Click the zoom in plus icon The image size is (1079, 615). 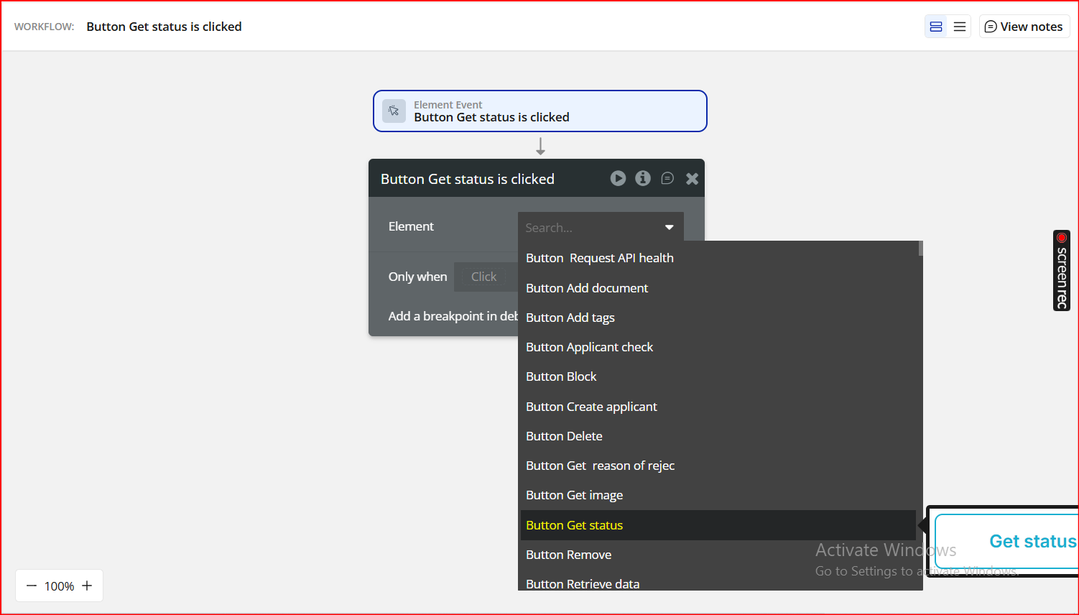87,586
